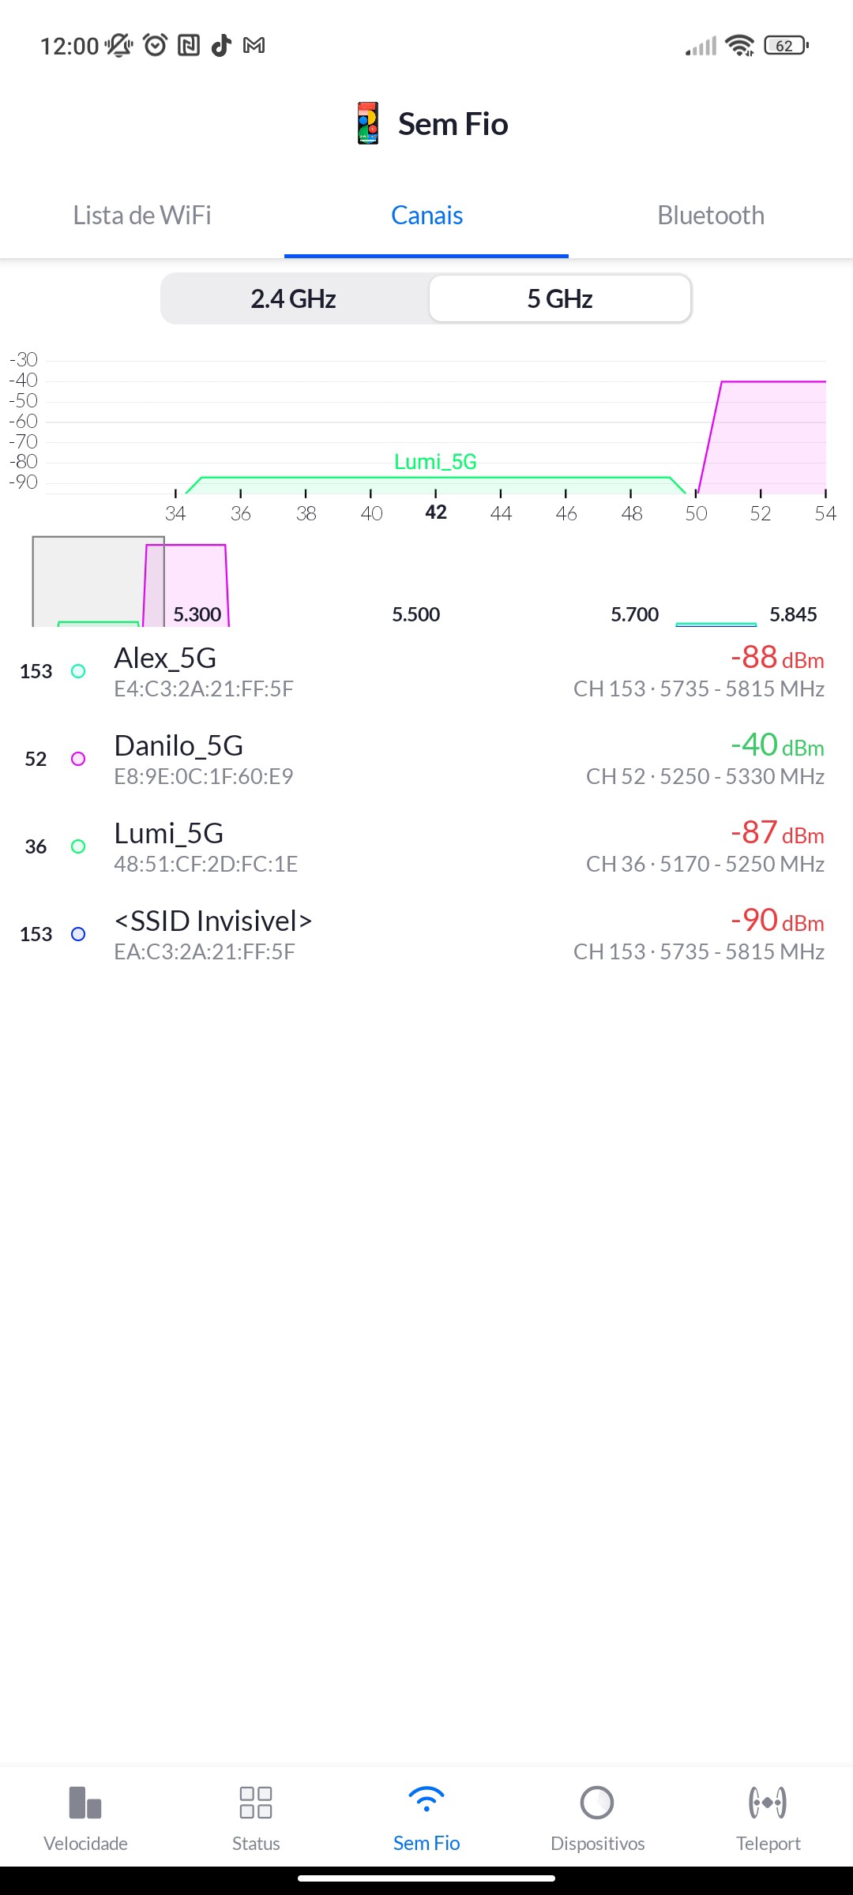Tap the Status grid icon
The height and width of the screenshot is (1895, 853).
tap(256, 1803)
